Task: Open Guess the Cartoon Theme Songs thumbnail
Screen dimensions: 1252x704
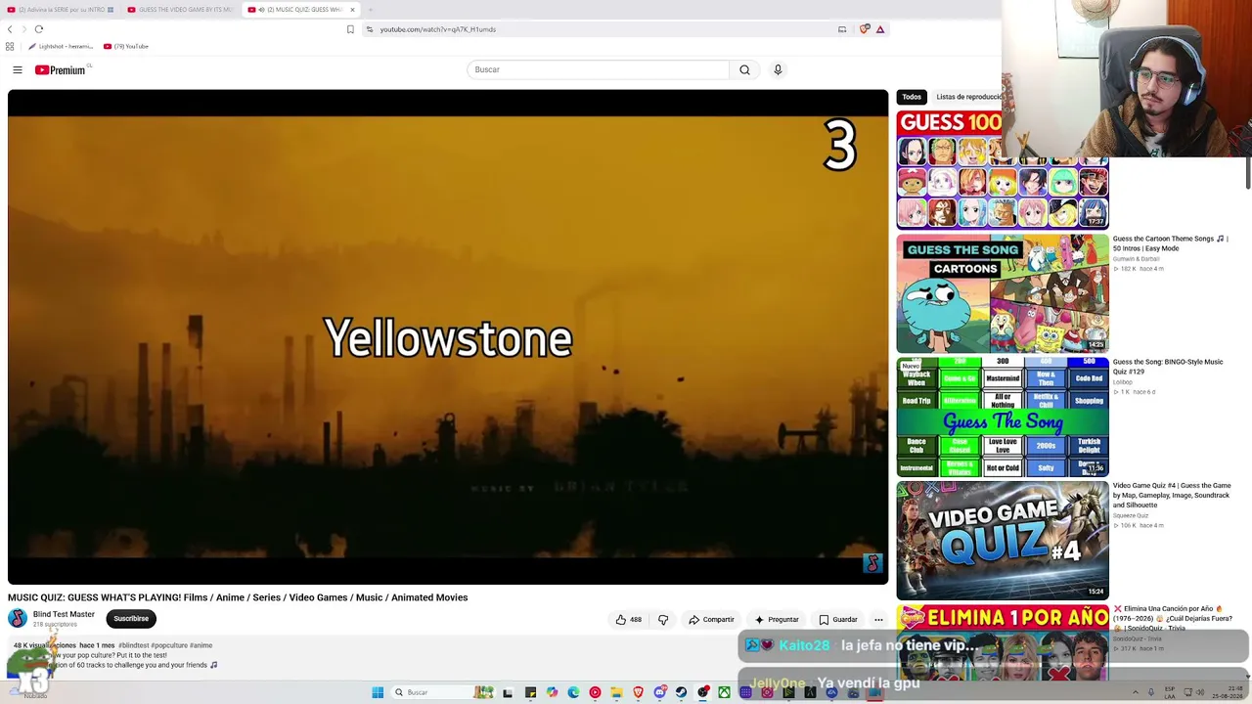Action: click(x=1003, y=293)
